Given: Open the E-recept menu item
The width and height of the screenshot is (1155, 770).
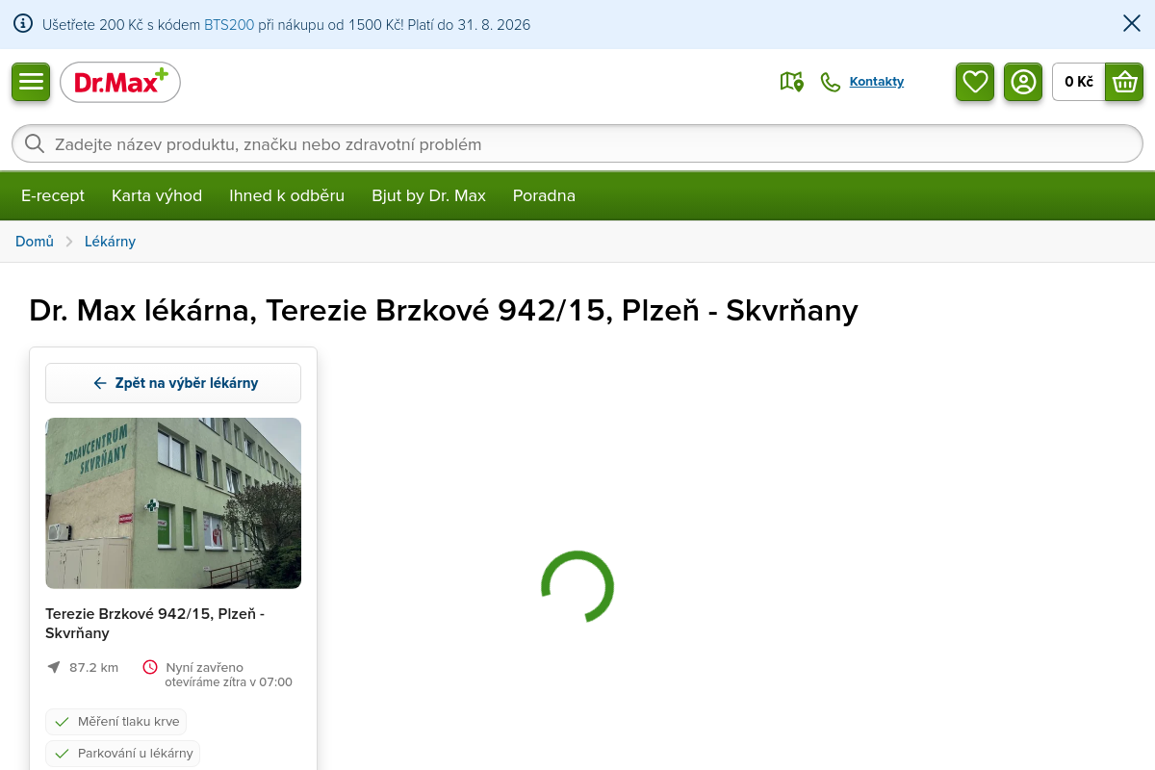Looking at the screenshot, I should pos(53,195).
